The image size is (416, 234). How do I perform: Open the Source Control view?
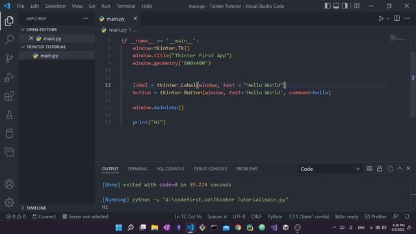(9, 58)
